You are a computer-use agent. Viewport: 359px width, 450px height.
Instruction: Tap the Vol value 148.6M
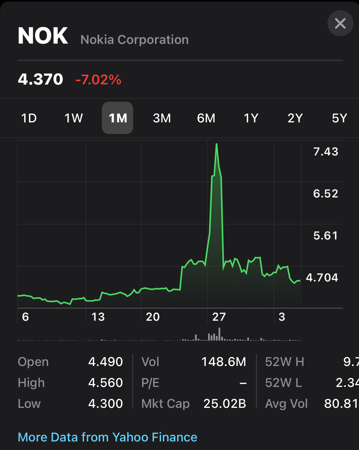224,362
